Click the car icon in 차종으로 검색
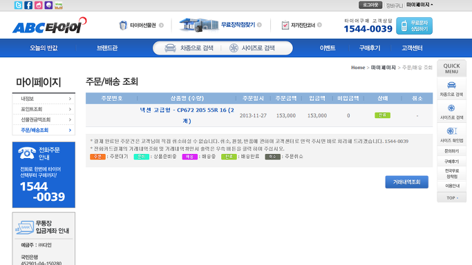Screen dimensions: 472x265 [x=171, y=48]
